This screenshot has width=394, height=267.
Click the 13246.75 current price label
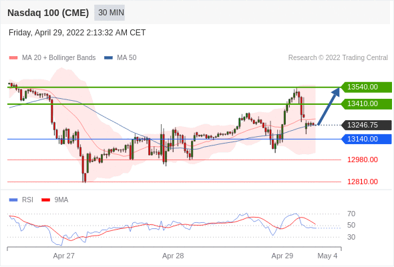[x=367, y=125]
